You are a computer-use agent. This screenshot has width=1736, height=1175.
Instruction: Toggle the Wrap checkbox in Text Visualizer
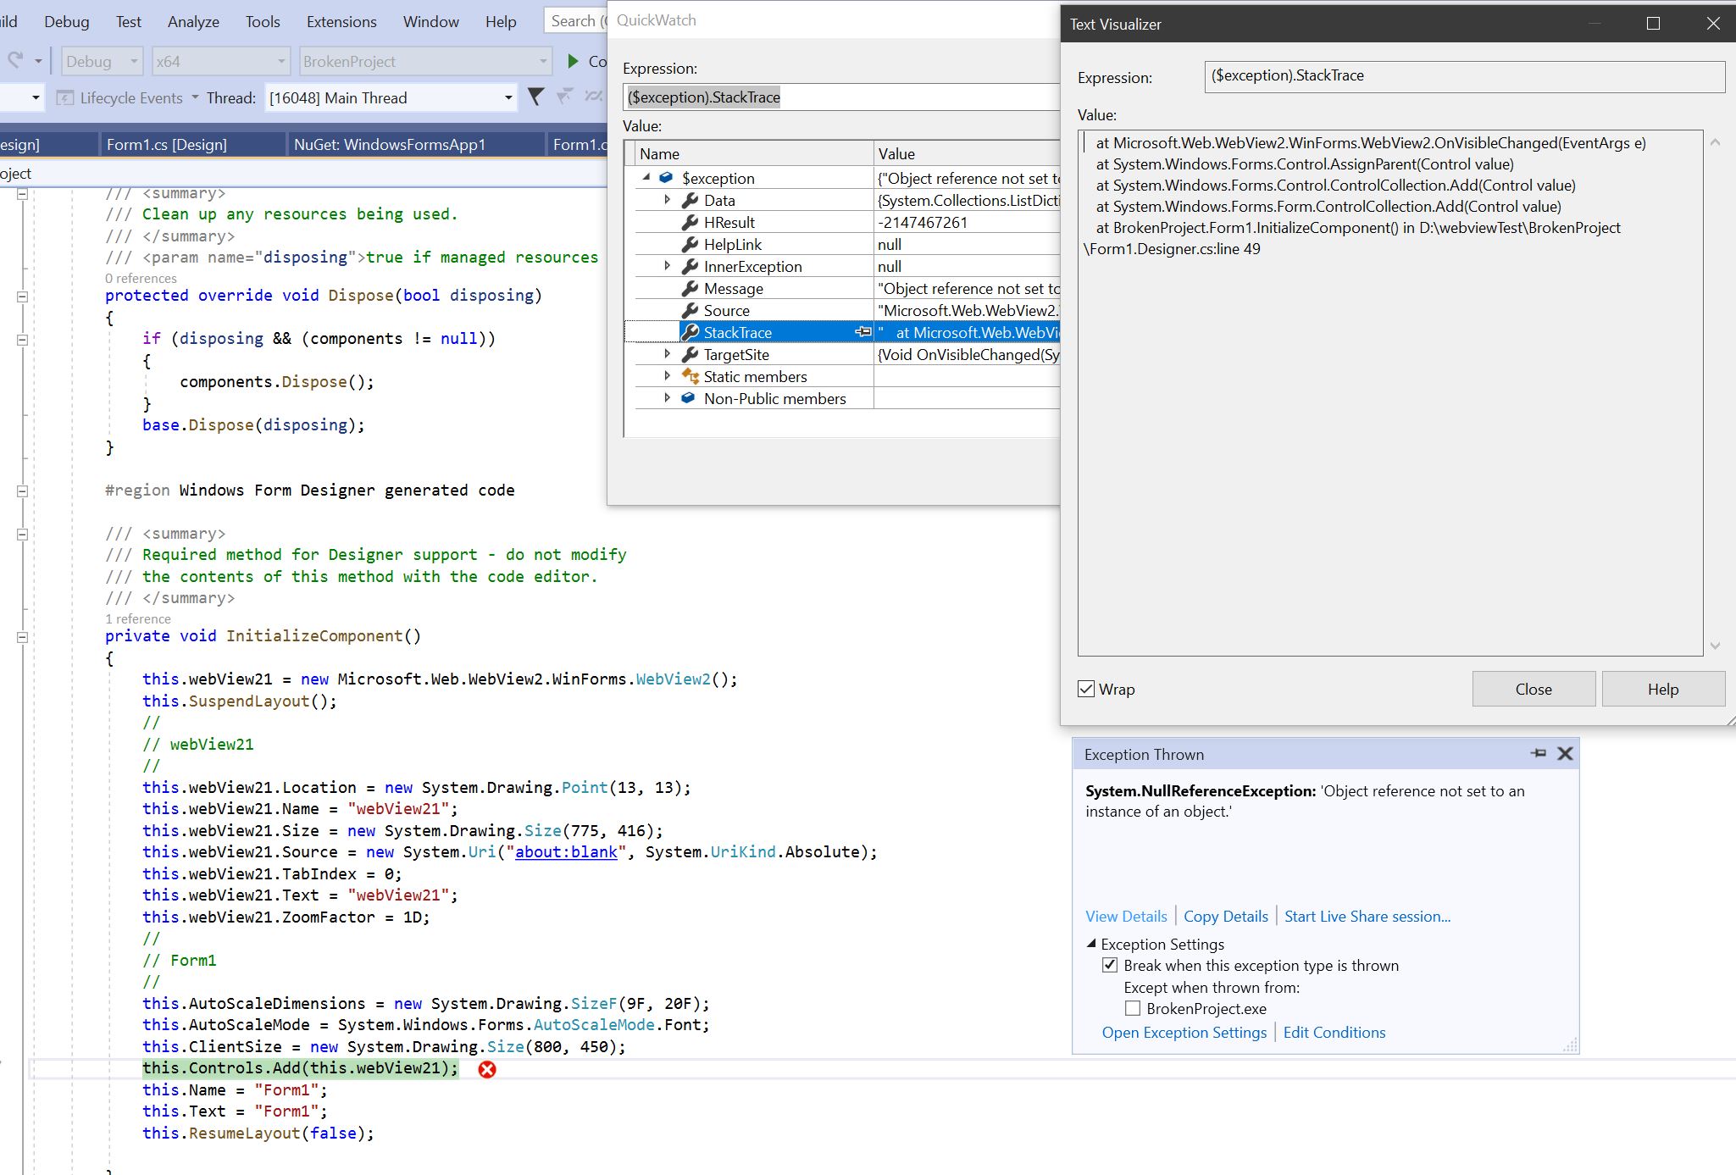[1088, 689]
